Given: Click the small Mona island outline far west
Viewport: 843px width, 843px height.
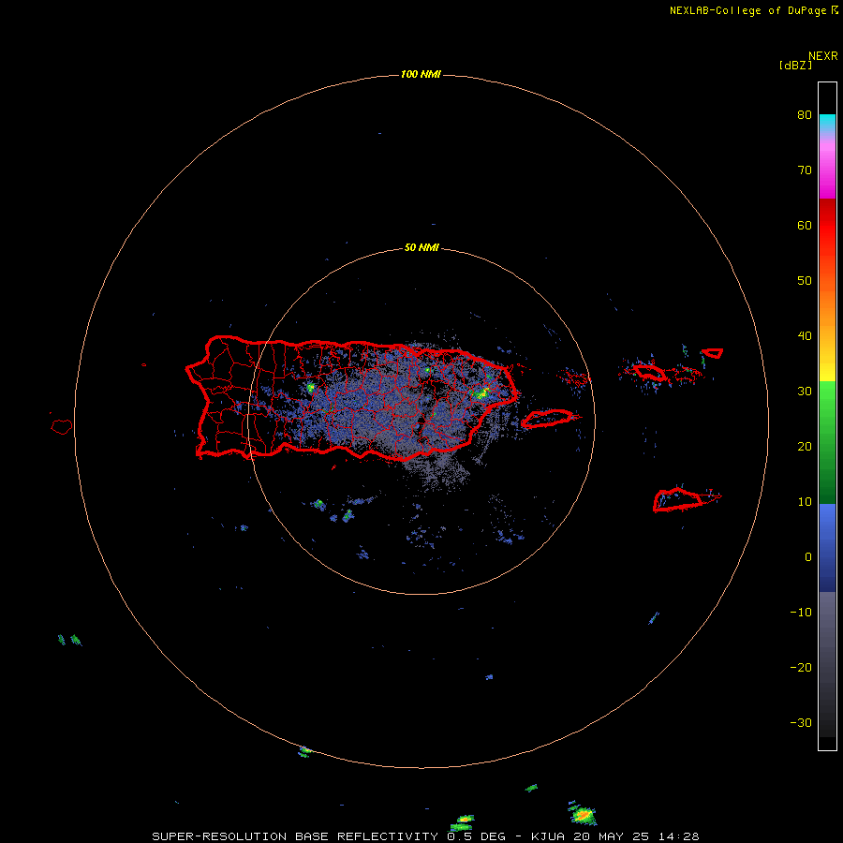Looking at the screenshot, I should click(x=62, y=427).
